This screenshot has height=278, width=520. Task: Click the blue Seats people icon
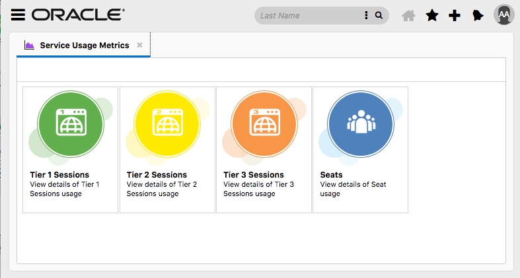click(x=360, y=124)
